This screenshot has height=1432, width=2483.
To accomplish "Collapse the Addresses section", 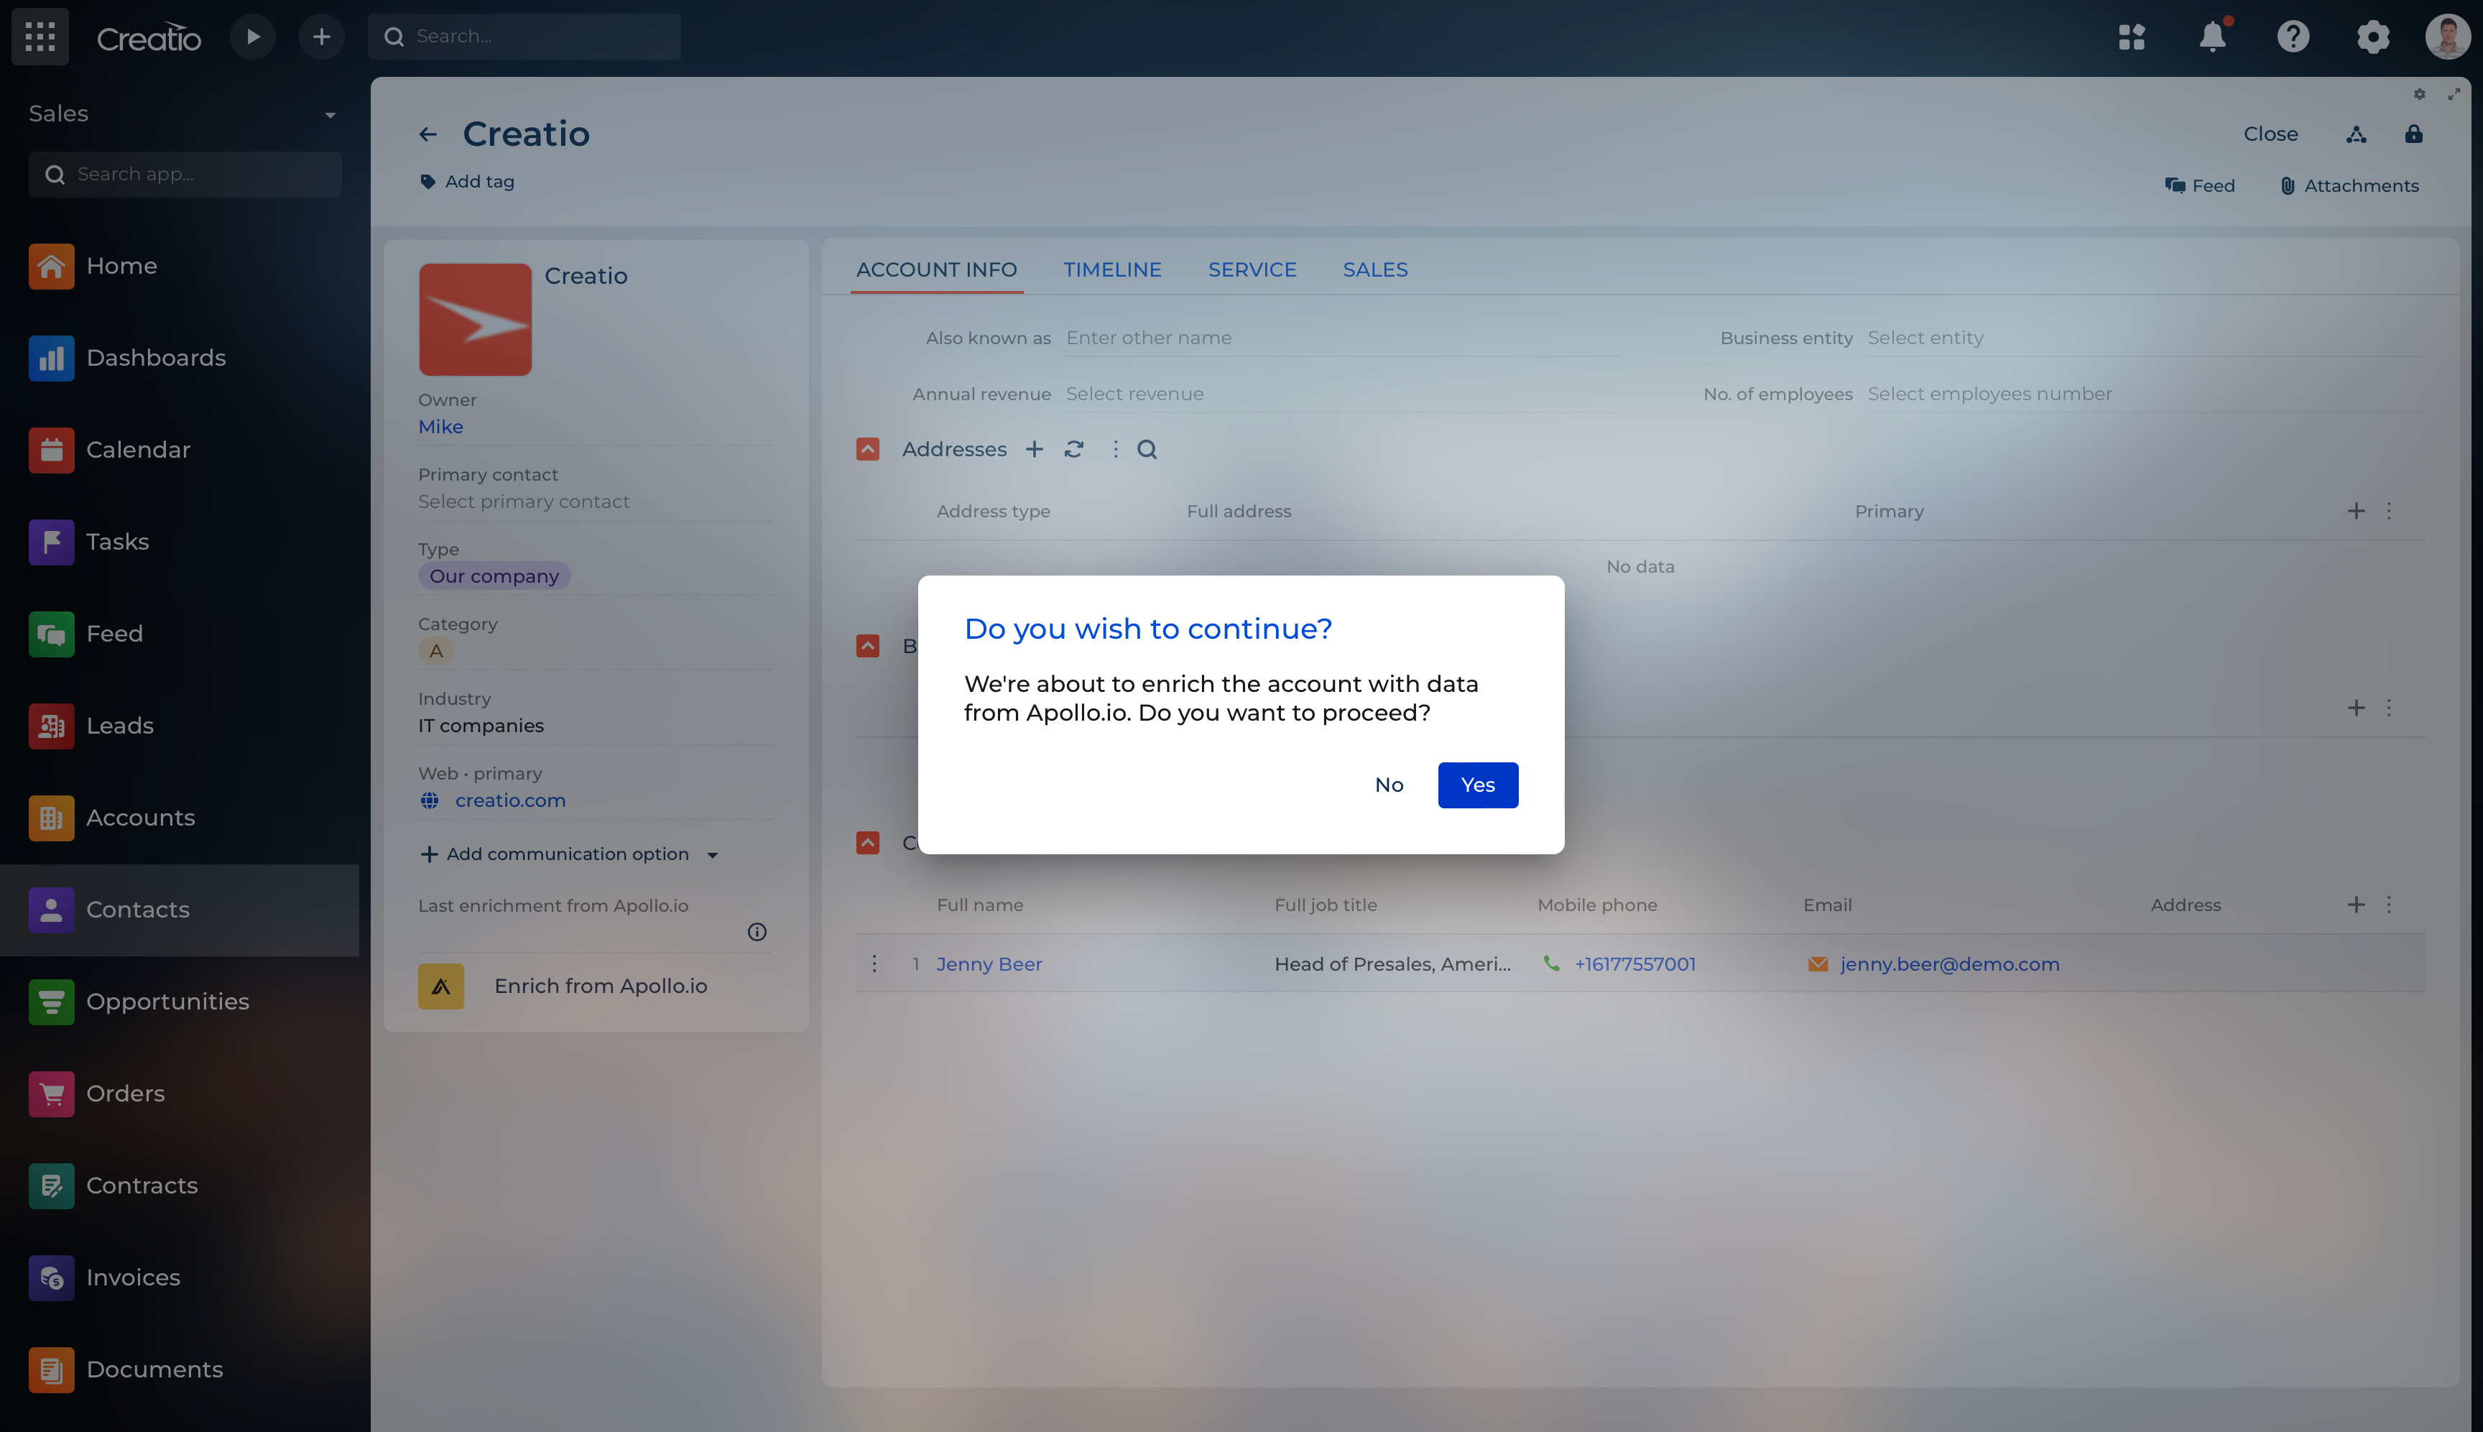I will [x=867, y=450].
